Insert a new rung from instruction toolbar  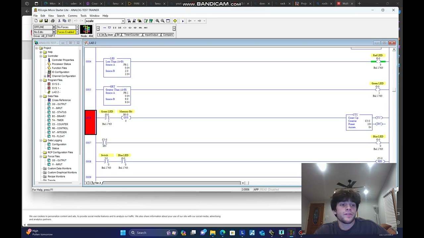coord(104,28)
